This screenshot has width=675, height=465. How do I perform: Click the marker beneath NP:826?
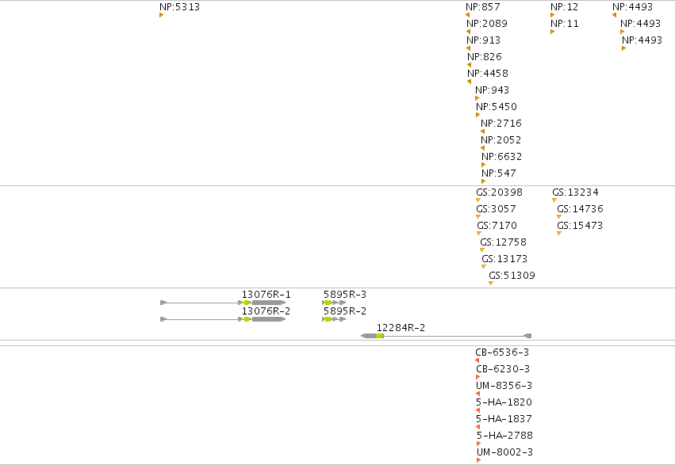click(470, 65)
